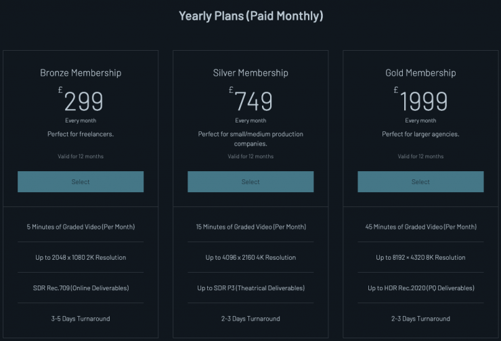
Task: Click the 2048 x 1080 2K Resolution row
Action: (x=81, y=257)
